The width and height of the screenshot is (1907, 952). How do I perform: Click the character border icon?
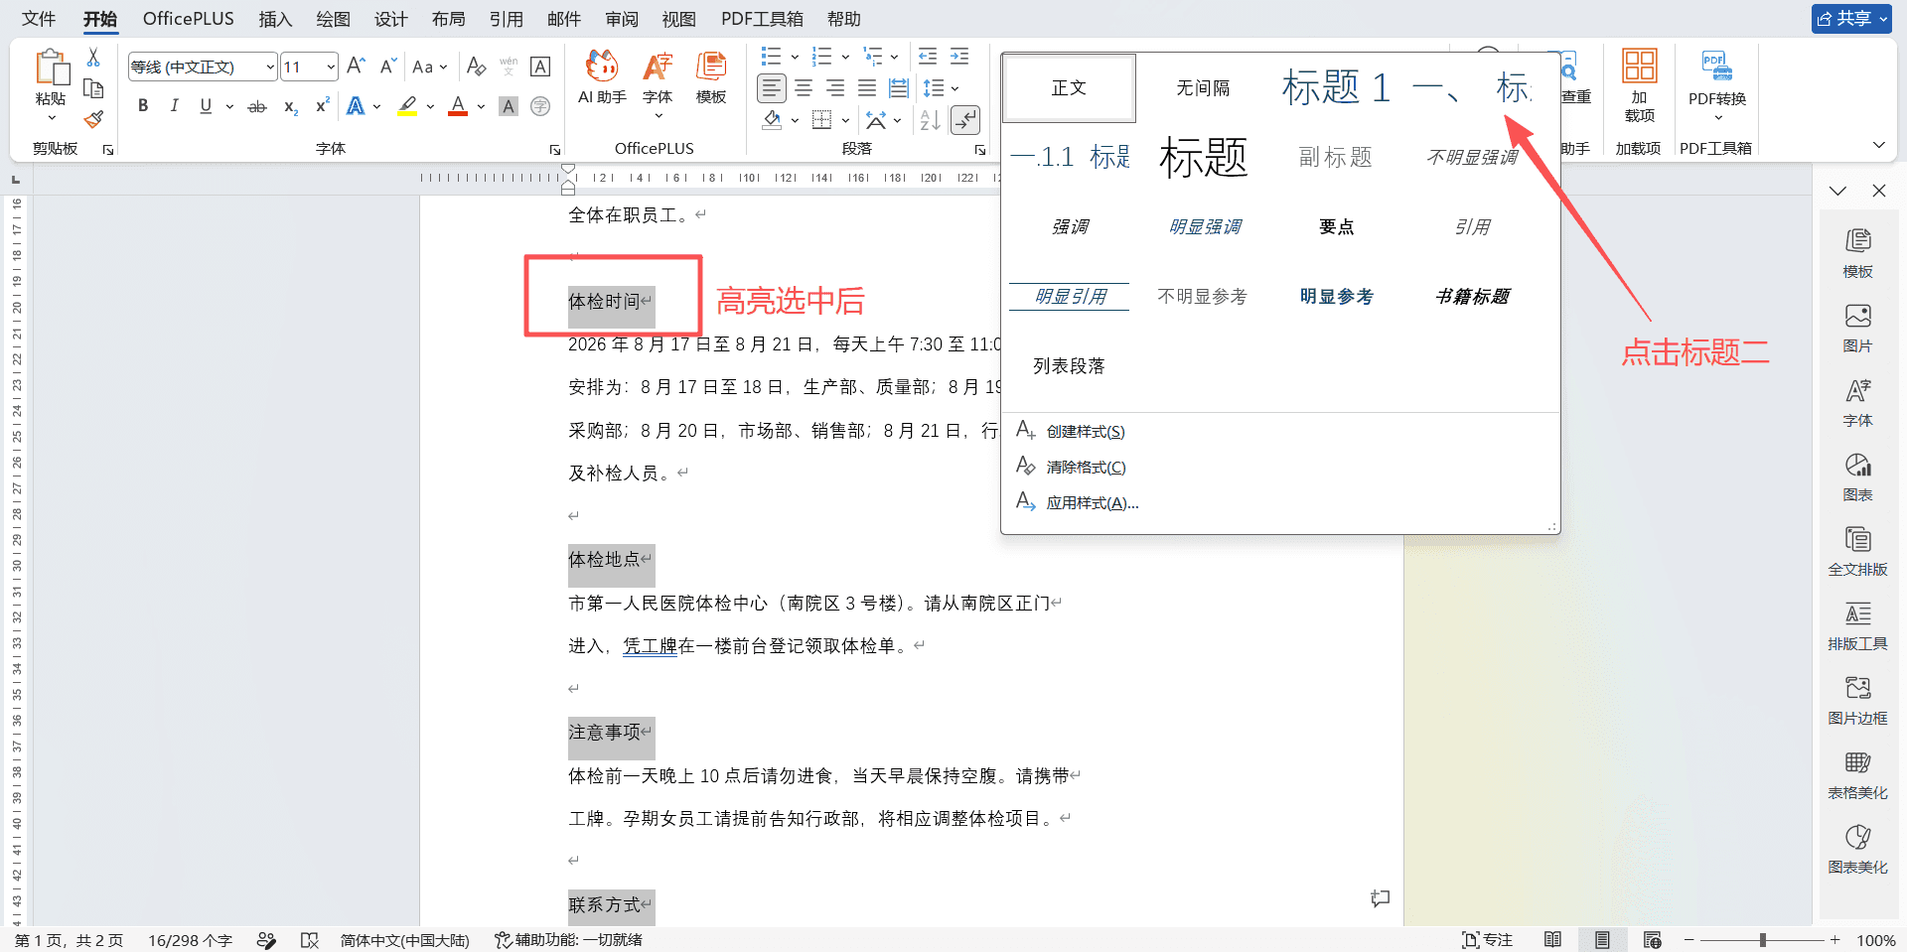pos(540,67)
